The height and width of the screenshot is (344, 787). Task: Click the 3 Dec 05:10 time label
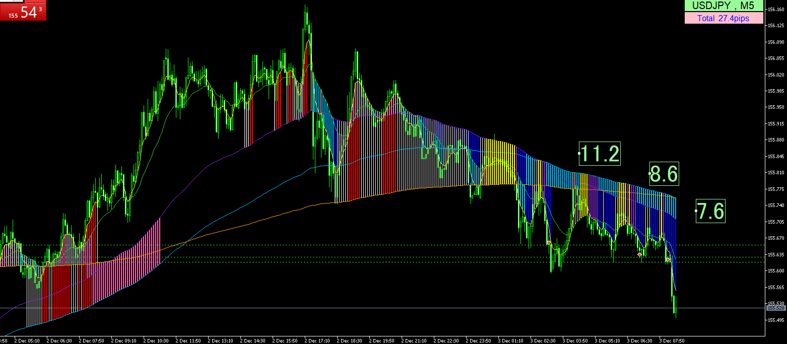[607, 340]
